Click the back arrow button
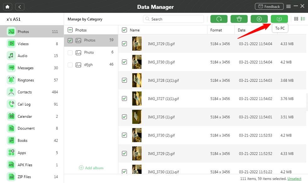The image size is (308, 183). pyautogui.click(x=20, y=7)
